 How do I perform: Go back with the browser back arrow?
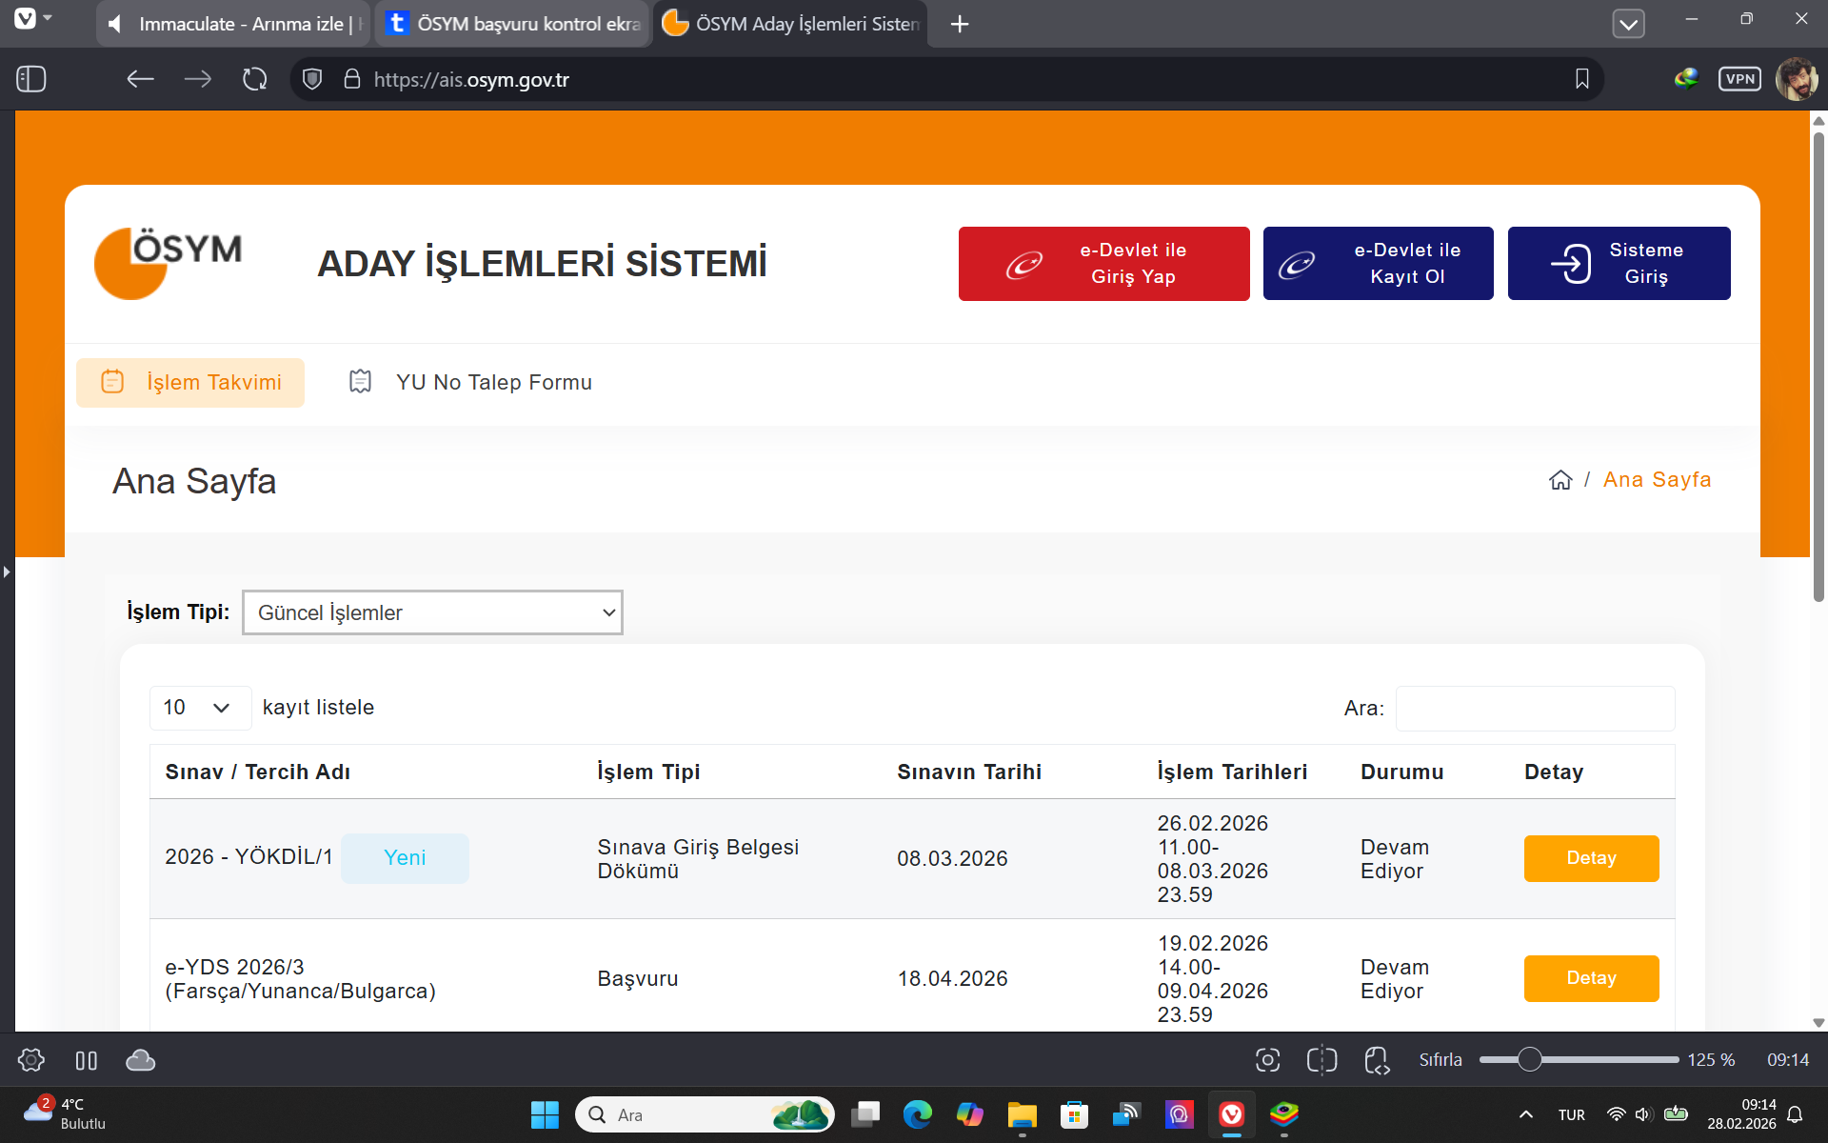(140, 79)
